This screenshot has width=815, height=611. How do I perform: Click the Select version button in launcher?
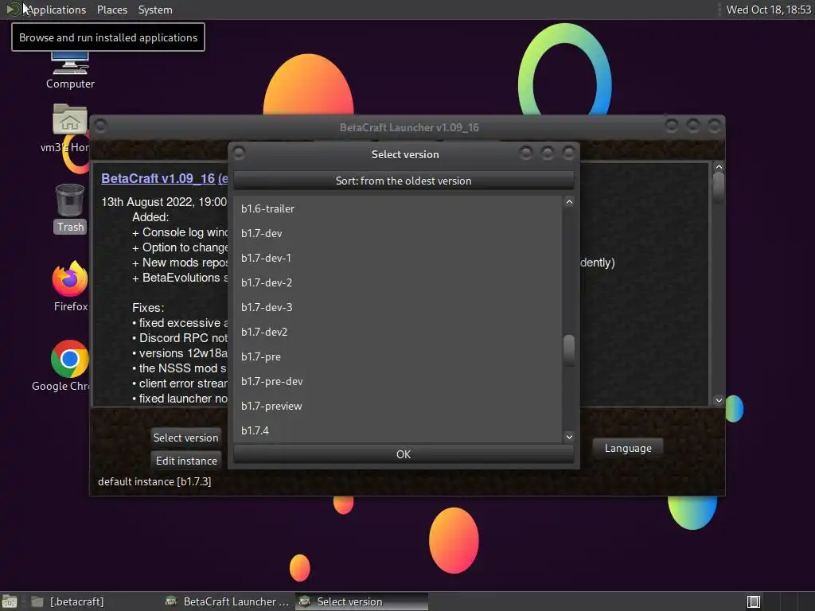click(x=185, y=438)
